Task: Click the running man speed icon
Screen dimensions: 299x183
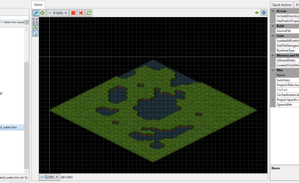Action: [x=54, y=13]
